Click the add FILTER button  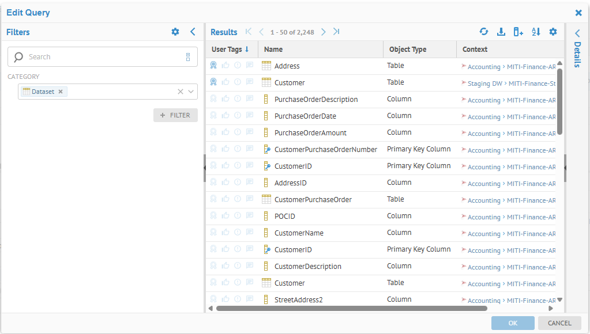[x=175, y=115]
